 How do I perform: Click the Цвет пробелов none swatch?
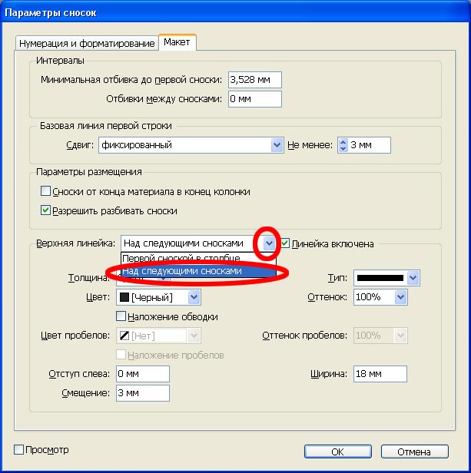124,336
